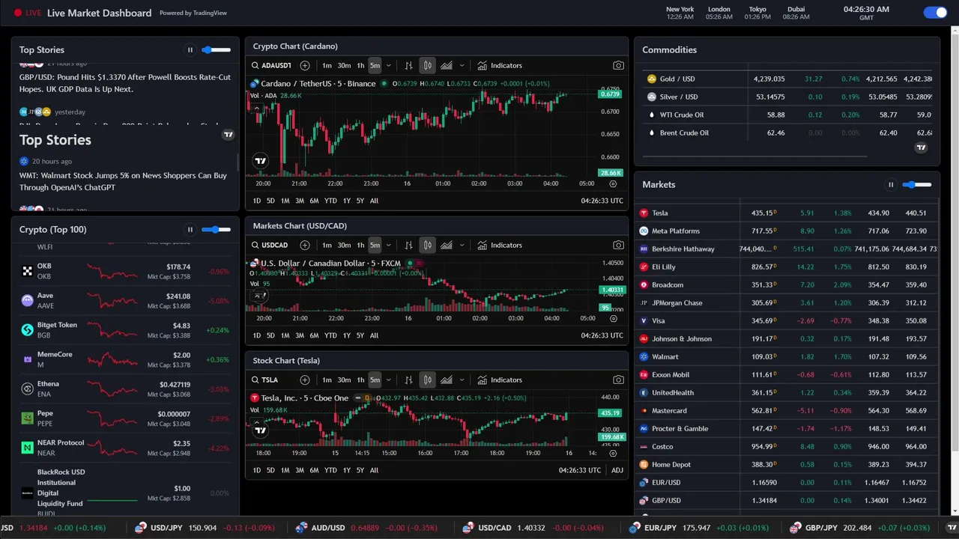Open the interval dropdown on Tesla chart
The image size is (959, 539).
click(388, 380)
